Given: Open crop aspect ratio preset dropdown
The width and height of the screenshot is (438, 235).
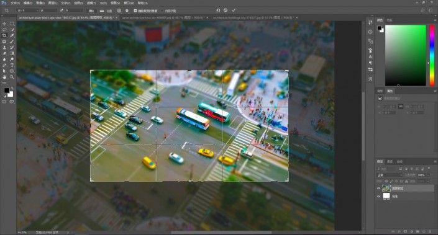Looking at the screenshot, I should click(x=27, y=11).
